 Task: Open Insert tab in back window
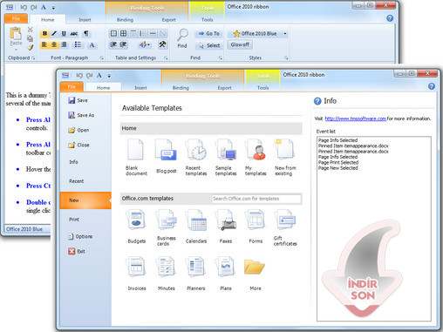click(85, 20)
